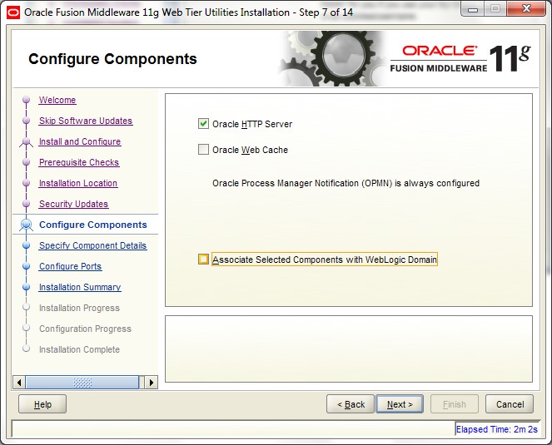Go to Specify Component Details step

click(x=92, y=246)
